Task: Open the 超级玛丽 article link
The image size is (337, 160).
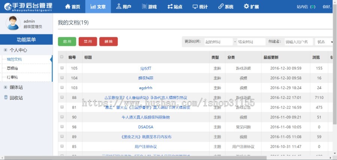Action: (x=146, y=78)
